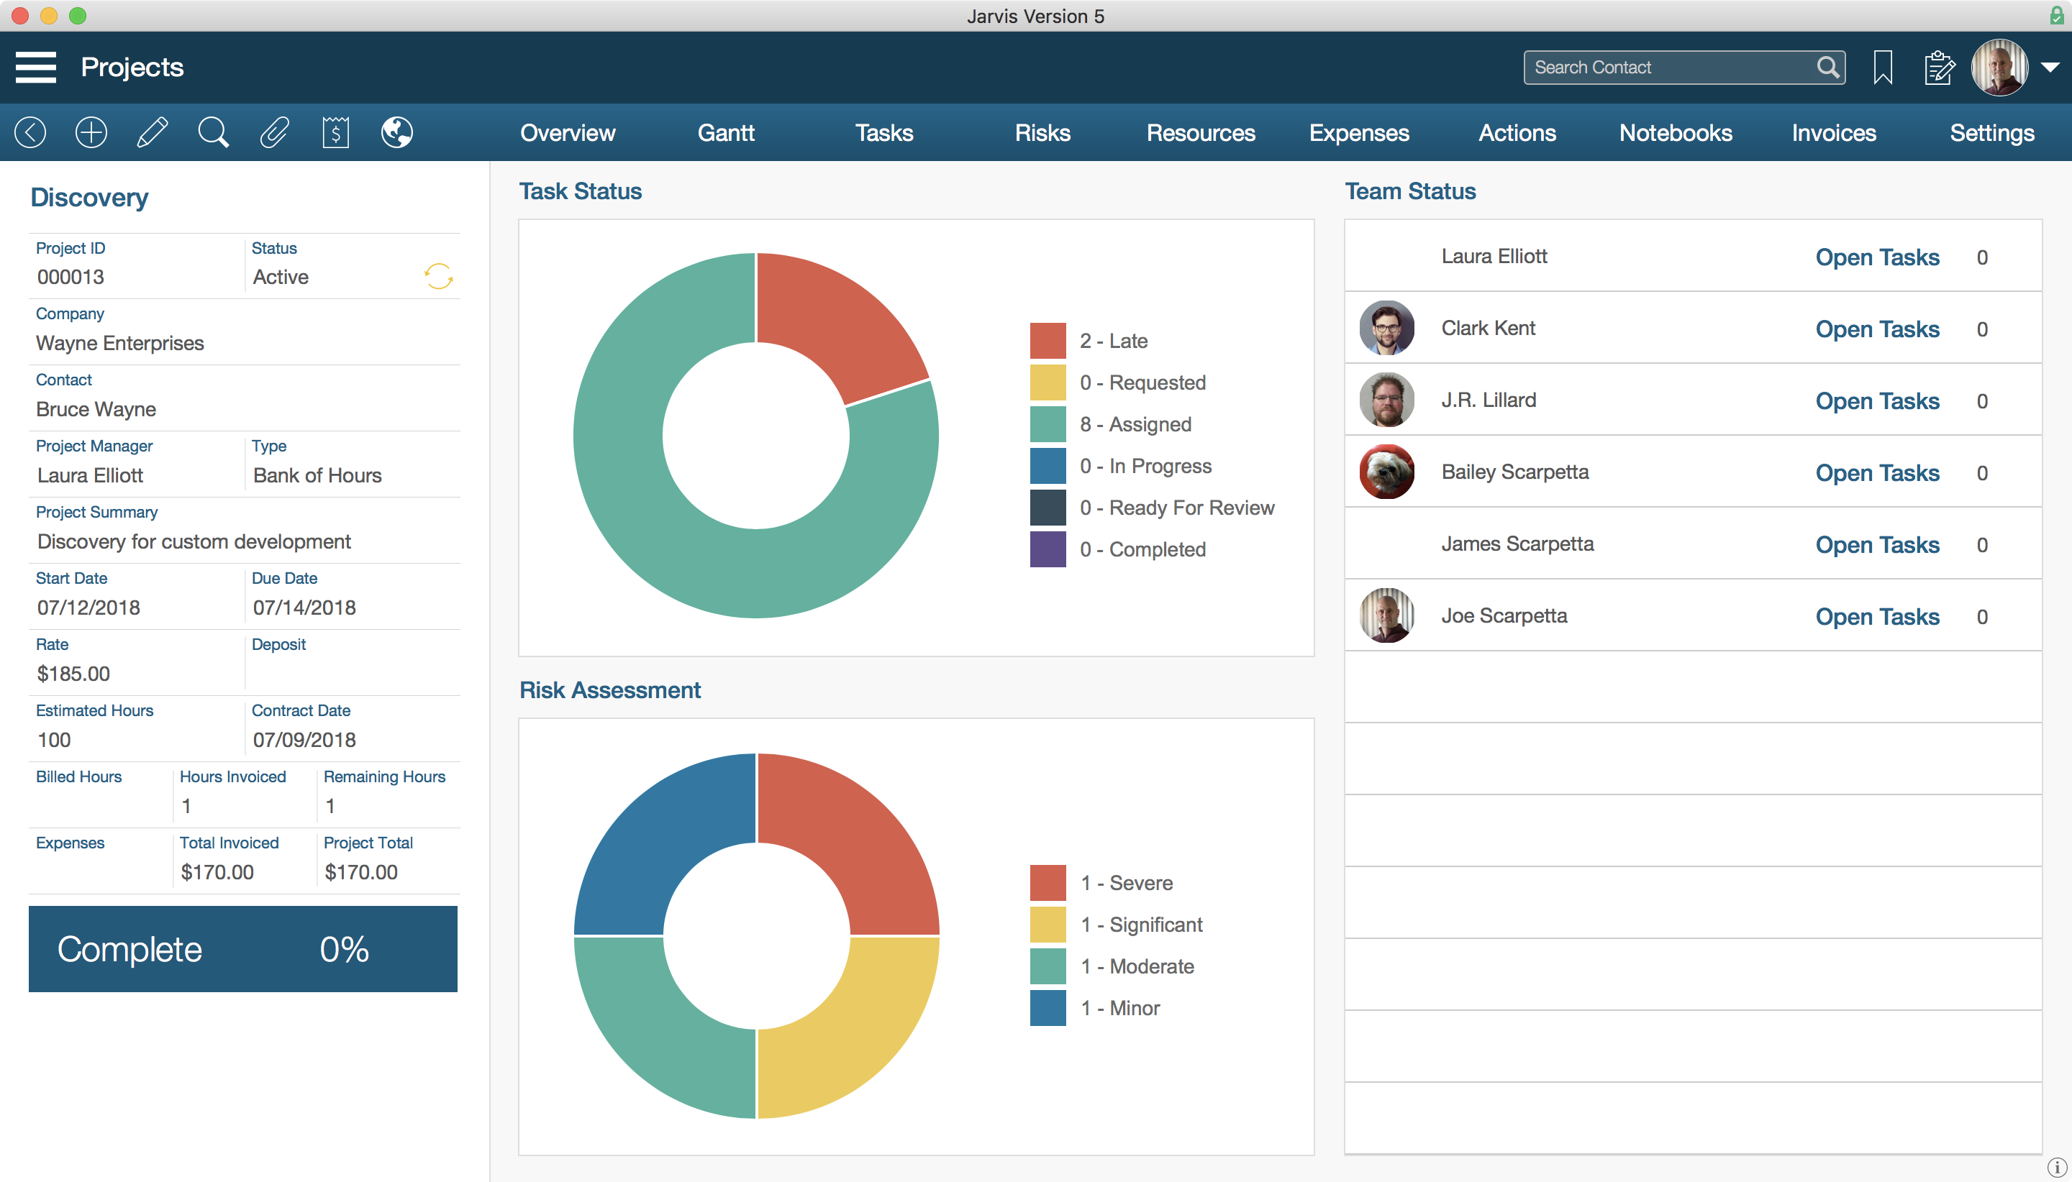Click the Minor blue risk swatch
This screenshot has width=2072, height=1182.
point(1048,1007)
